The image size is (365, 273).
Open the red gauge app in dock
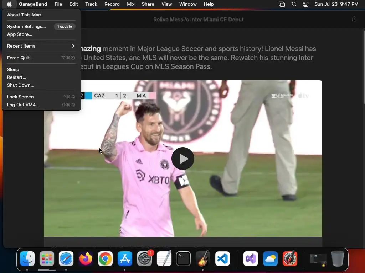pos(290,258)
